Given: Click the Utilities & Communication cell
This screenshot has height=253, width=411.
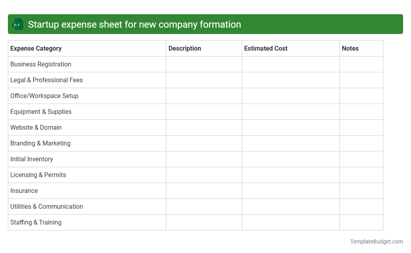Looking at the screenshot, I should click(47, 206).
